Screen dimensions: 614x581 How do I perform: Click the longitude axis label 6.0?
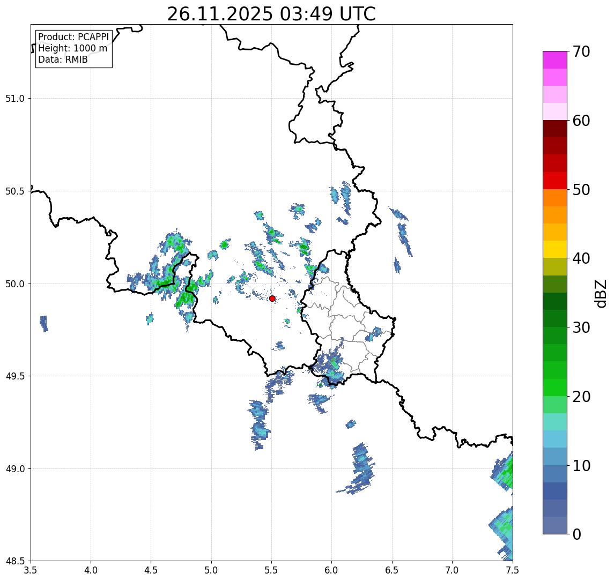point(332,570)
